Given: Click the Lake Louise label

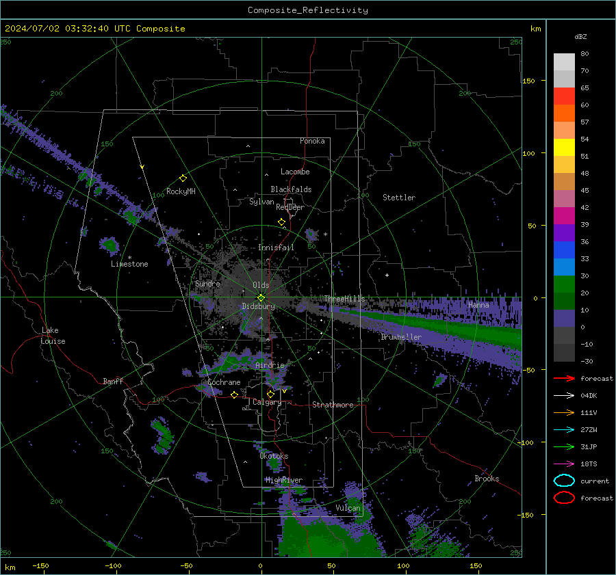Looking at the screenshot, I should [x=53, y=336].
